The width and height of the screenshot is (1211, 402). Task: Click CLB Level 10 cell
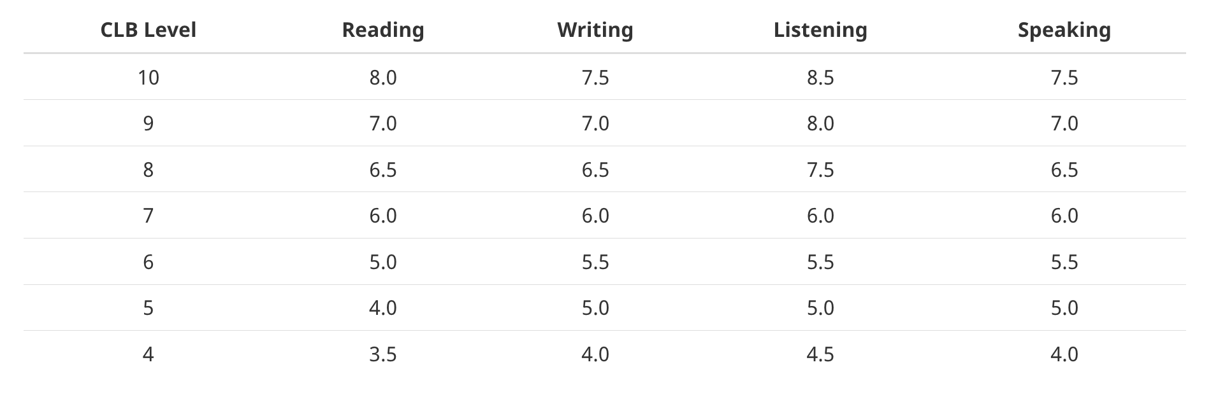point(148,78)
